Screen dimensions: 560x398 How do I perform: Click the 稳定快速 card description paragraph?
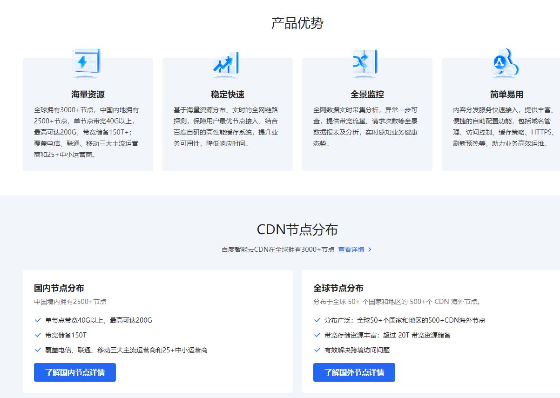click(x=226, y=127)
